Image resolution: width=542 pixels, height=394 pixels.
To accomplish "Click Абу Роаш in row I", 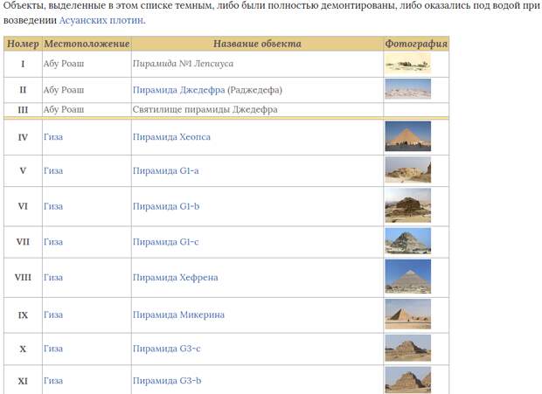I will pyautogui.click(x=64, y=64).
